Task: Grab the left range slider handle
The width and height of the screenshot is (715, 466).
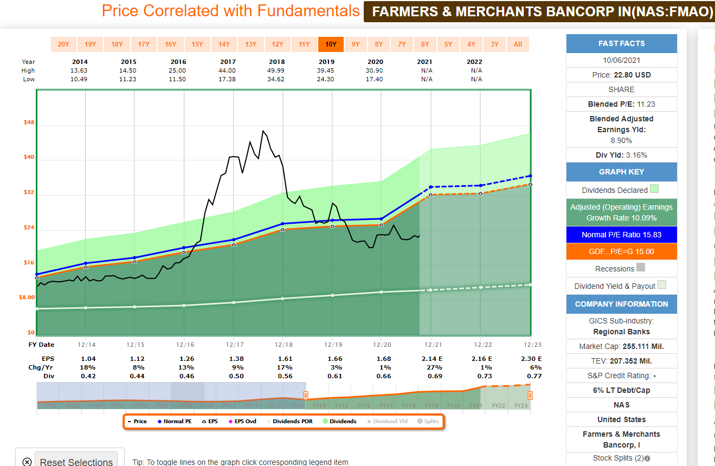Action: 305,396
